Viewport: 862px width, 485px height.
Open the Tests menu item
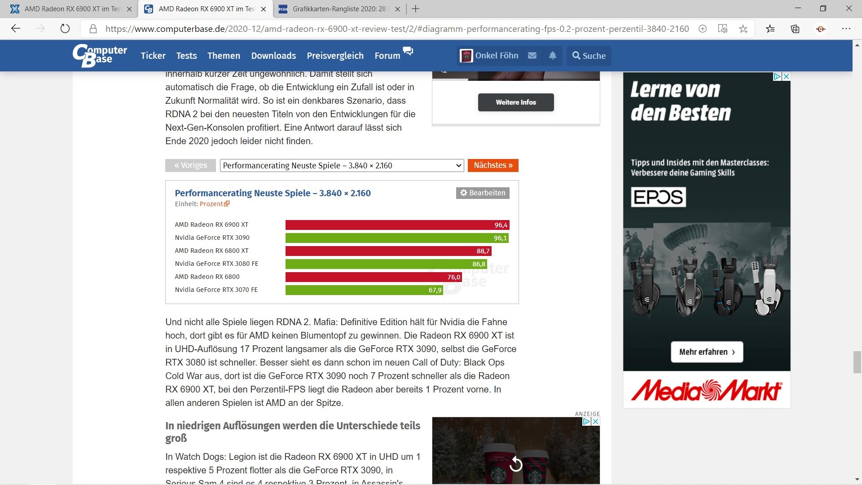186,56
